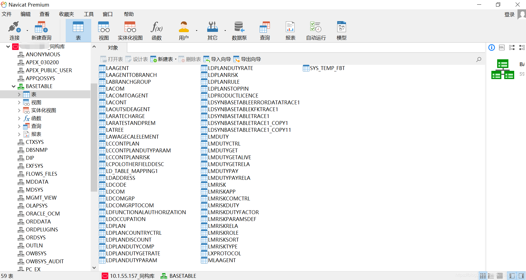
Task: Switch to list view in status bar
Action: pos(483,276)
